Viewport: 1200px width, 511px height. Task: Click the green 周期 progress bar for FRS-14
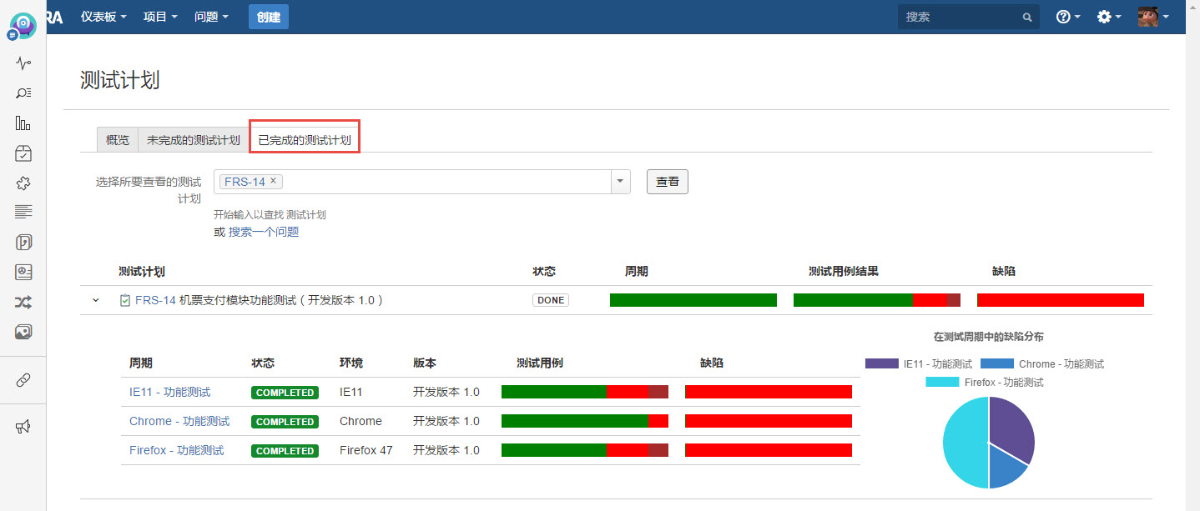(693, 300)
